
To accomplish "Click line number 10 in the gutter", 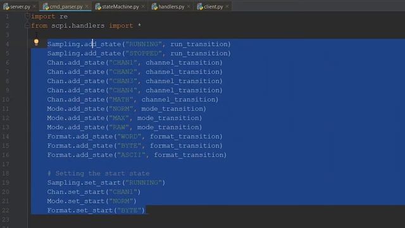I will (x=6, y=100).
